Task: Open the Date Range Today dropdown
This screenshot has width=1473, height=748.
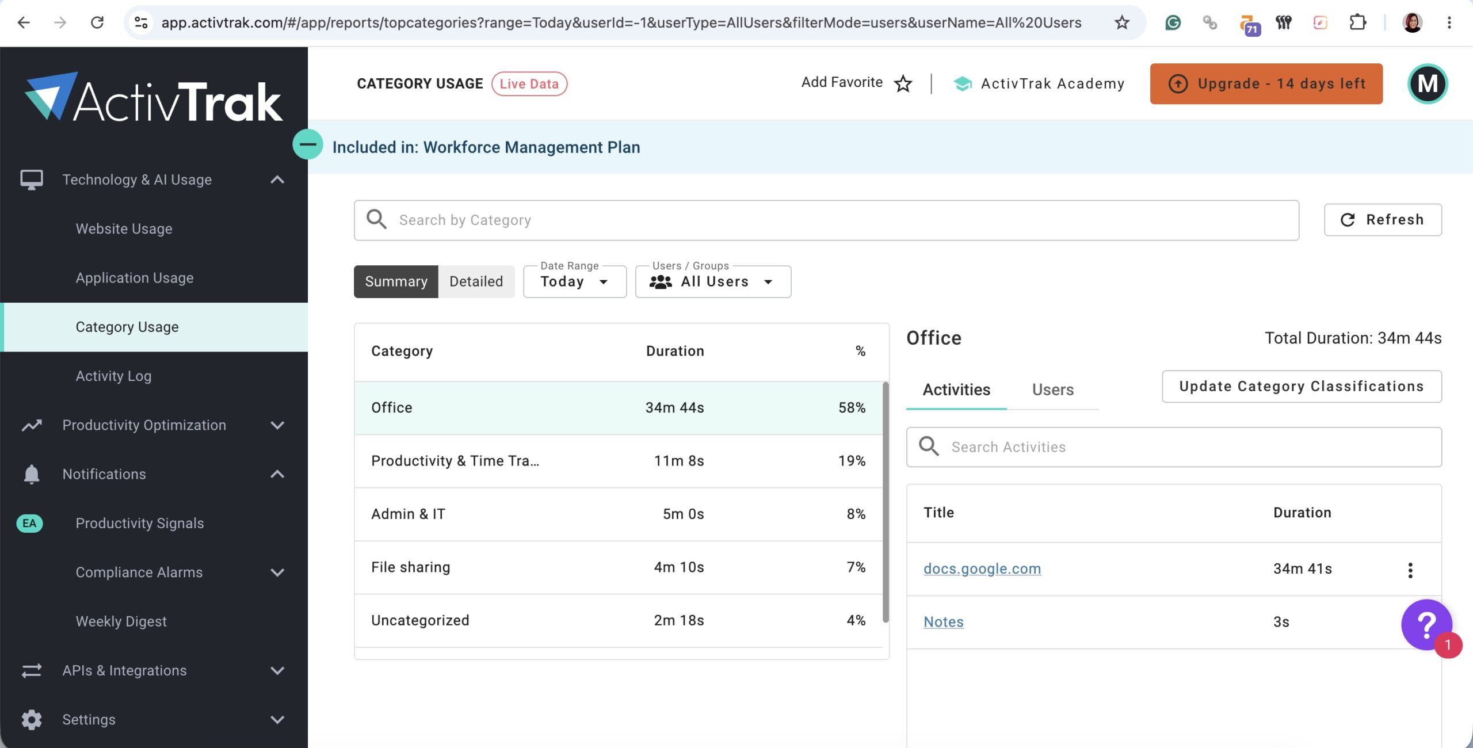Action: click(574, 281)
